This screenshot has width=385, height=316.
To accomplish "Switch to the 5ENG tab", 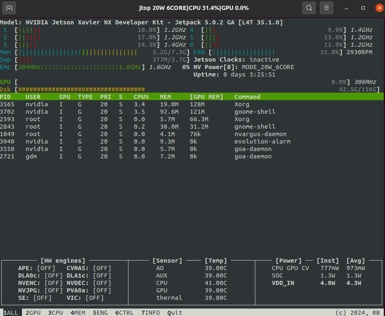I will pyautogui.click(x=100, y=313).
